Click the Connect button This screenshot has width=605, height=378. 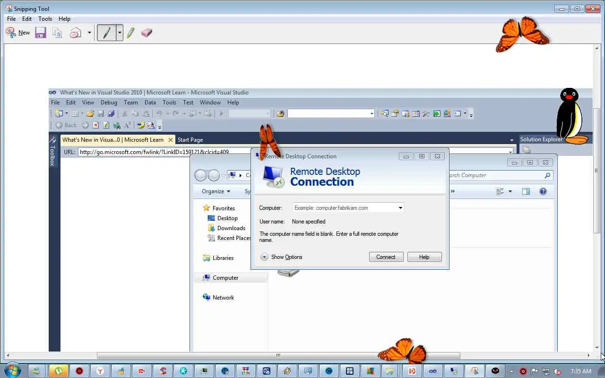pos(386,257)
